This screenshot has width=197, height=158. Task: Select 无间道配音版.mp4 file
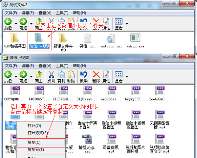(x=160, y=119)
